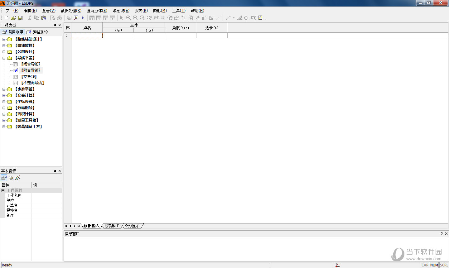This screenshot has height=268, width=449.
Task: Click the Save floppy disk icon
Action: point(20,18)
